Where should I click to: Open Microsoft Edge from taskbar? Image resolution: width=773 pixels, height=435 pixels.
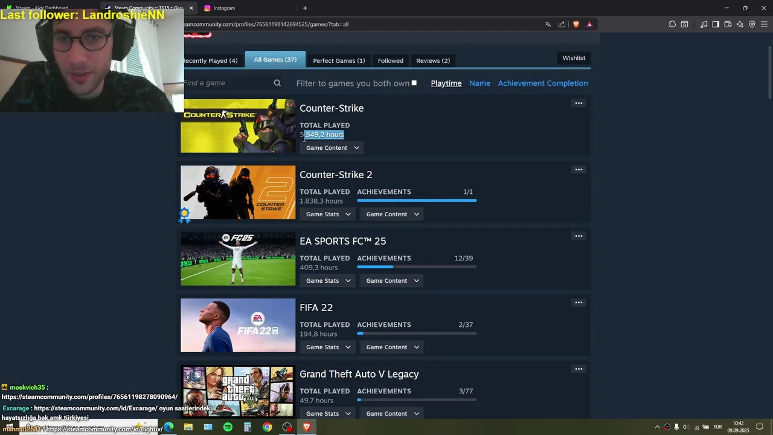tap(168, 427)
